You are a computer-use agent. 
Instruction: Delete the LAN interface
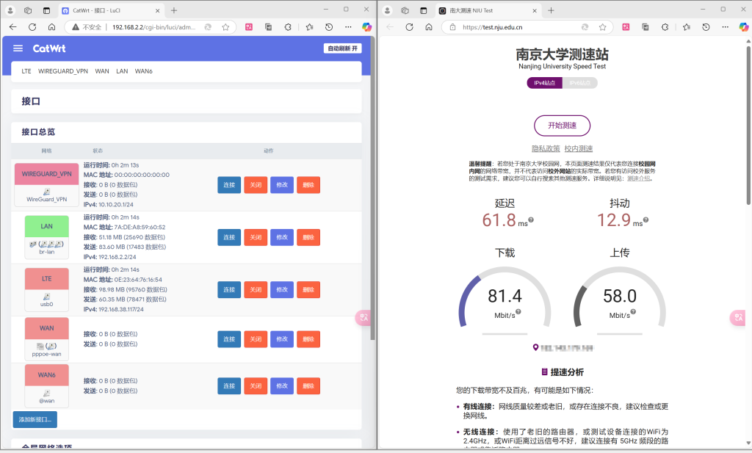pos(308,237)
